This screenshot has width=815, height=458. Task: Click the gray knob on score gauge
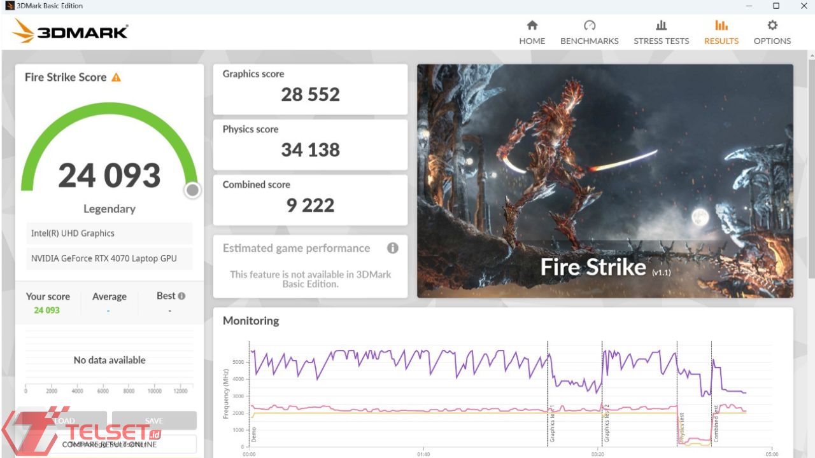[x=192, y=190]
